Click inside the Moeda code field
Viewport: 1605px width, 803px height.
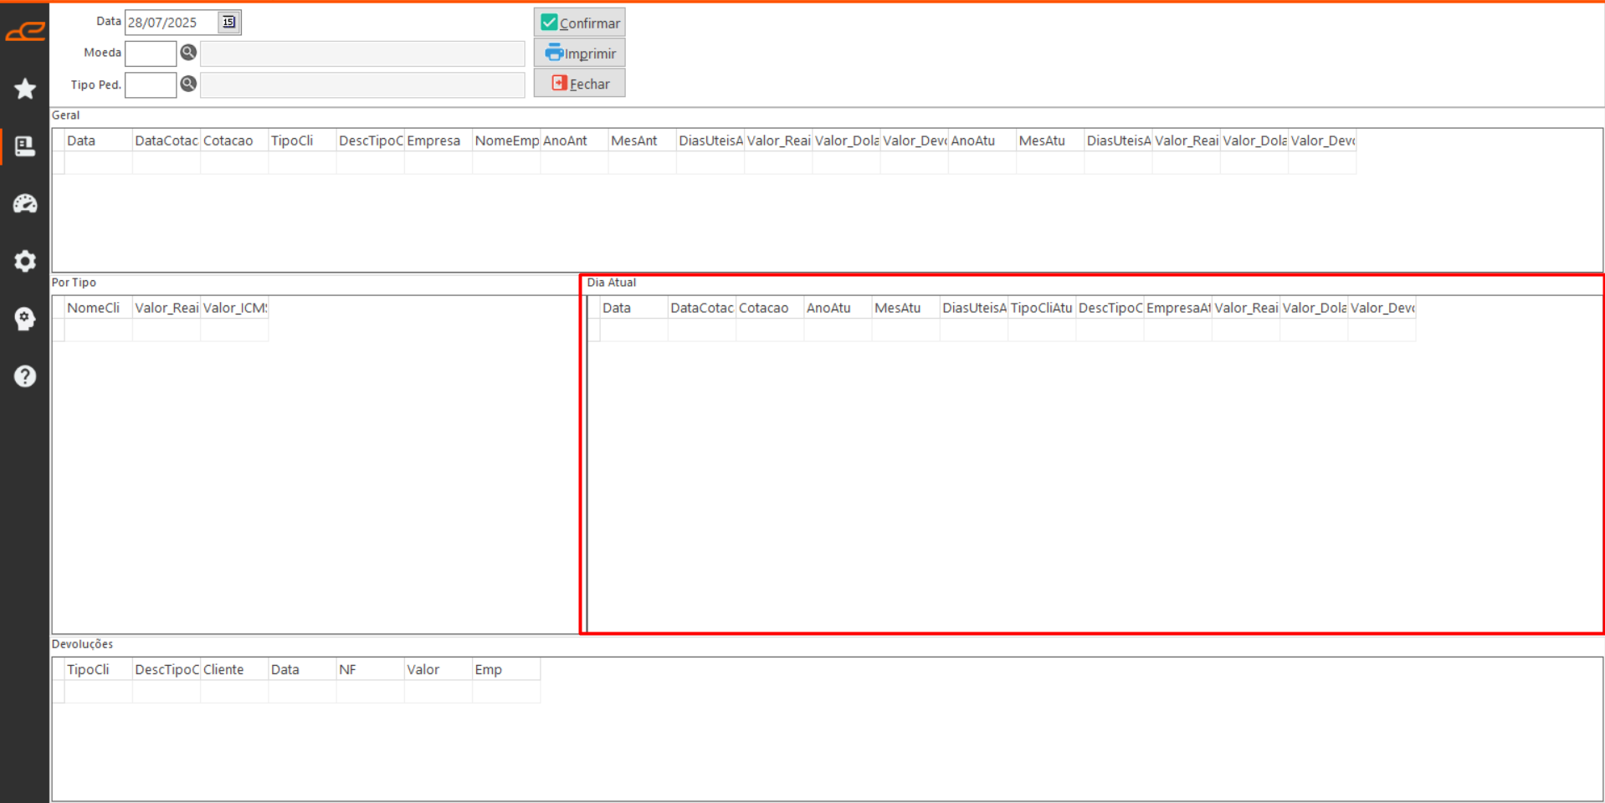[x=151, y=54]
